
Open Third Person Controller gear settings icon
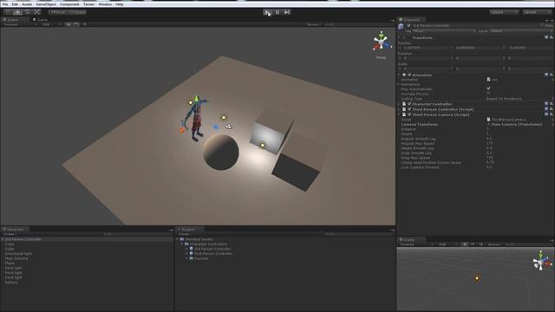(552, 109)
